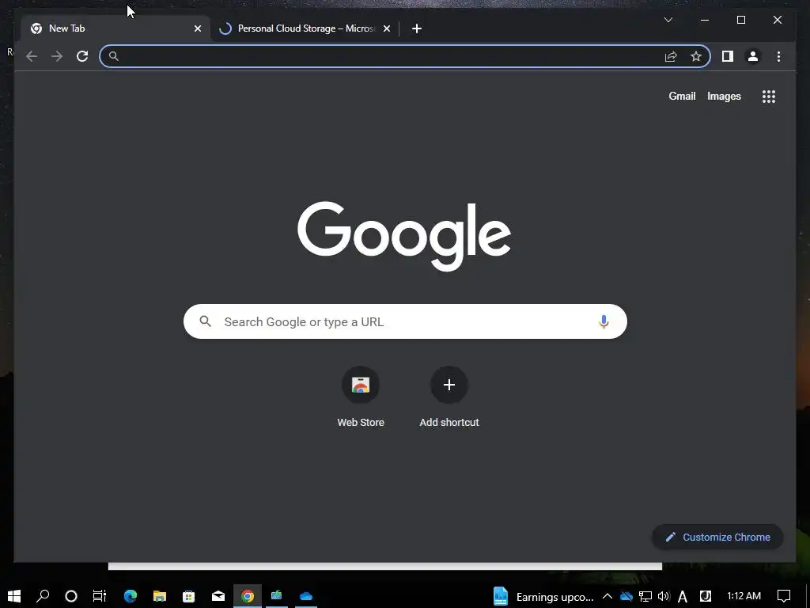Open the OneDrive sync tray icon
810x608 pixels.
(x=626, y=597)
